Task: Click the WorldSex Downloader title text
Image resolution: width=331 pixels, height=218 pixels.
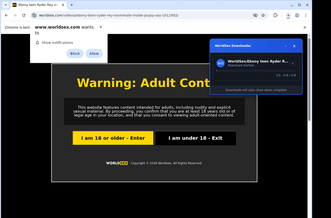Action: (233, 46)
